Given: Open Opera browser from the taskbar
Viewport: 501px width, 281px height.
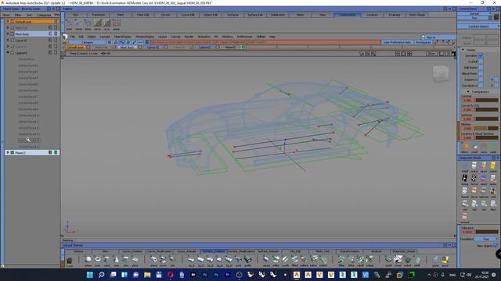Looking at the screenshot, I should [x=171, y=275].
